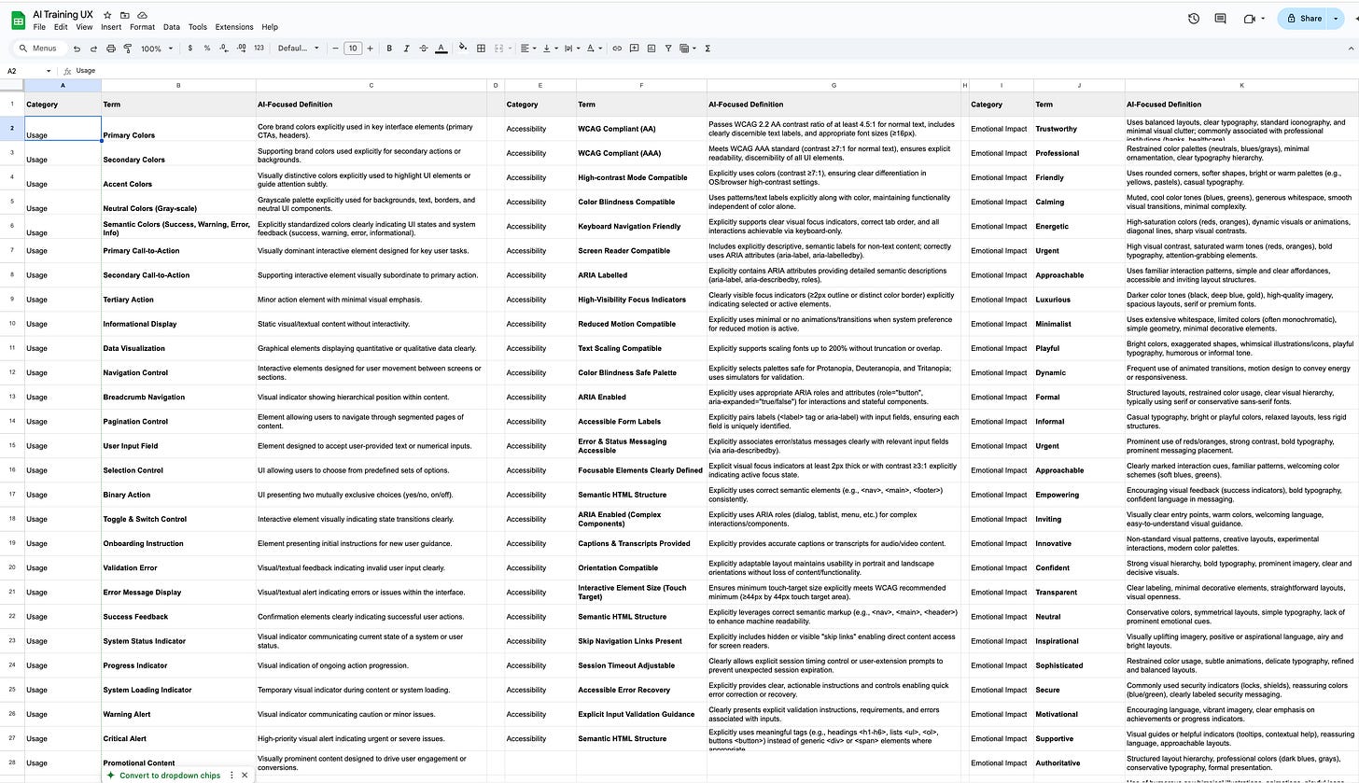Open the File menu
1359x783 pixels.
pos(39,27)
